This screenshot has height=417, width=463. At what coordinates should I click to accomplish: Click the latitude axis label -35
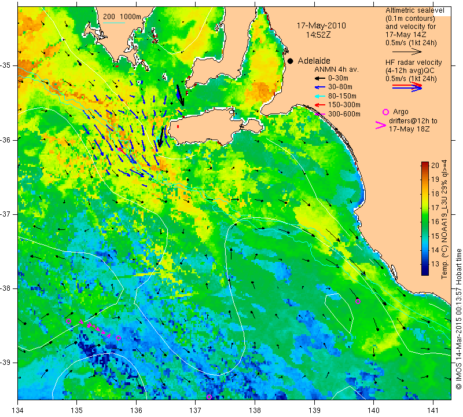pyautogui.click(x=5, y=65)
